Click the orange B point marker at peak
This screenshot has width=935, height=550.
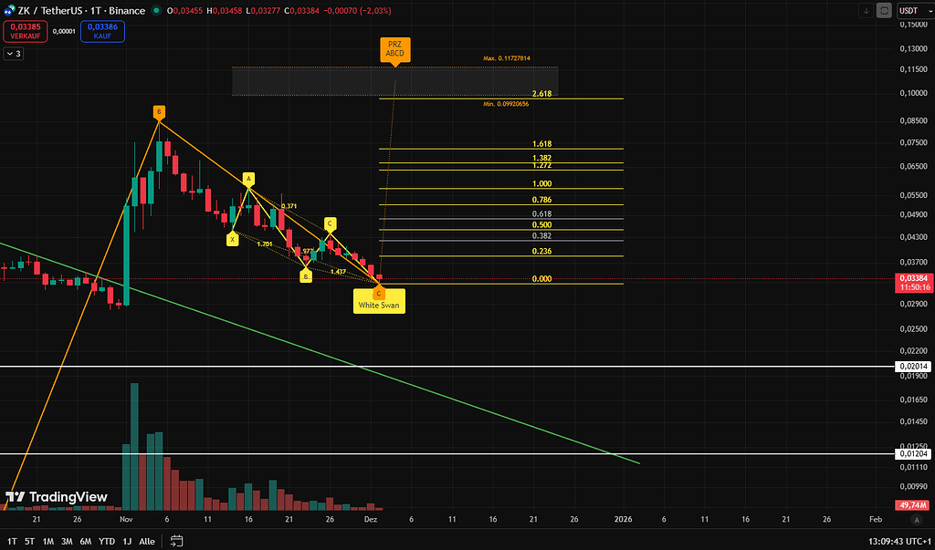[x=159, y=112]
